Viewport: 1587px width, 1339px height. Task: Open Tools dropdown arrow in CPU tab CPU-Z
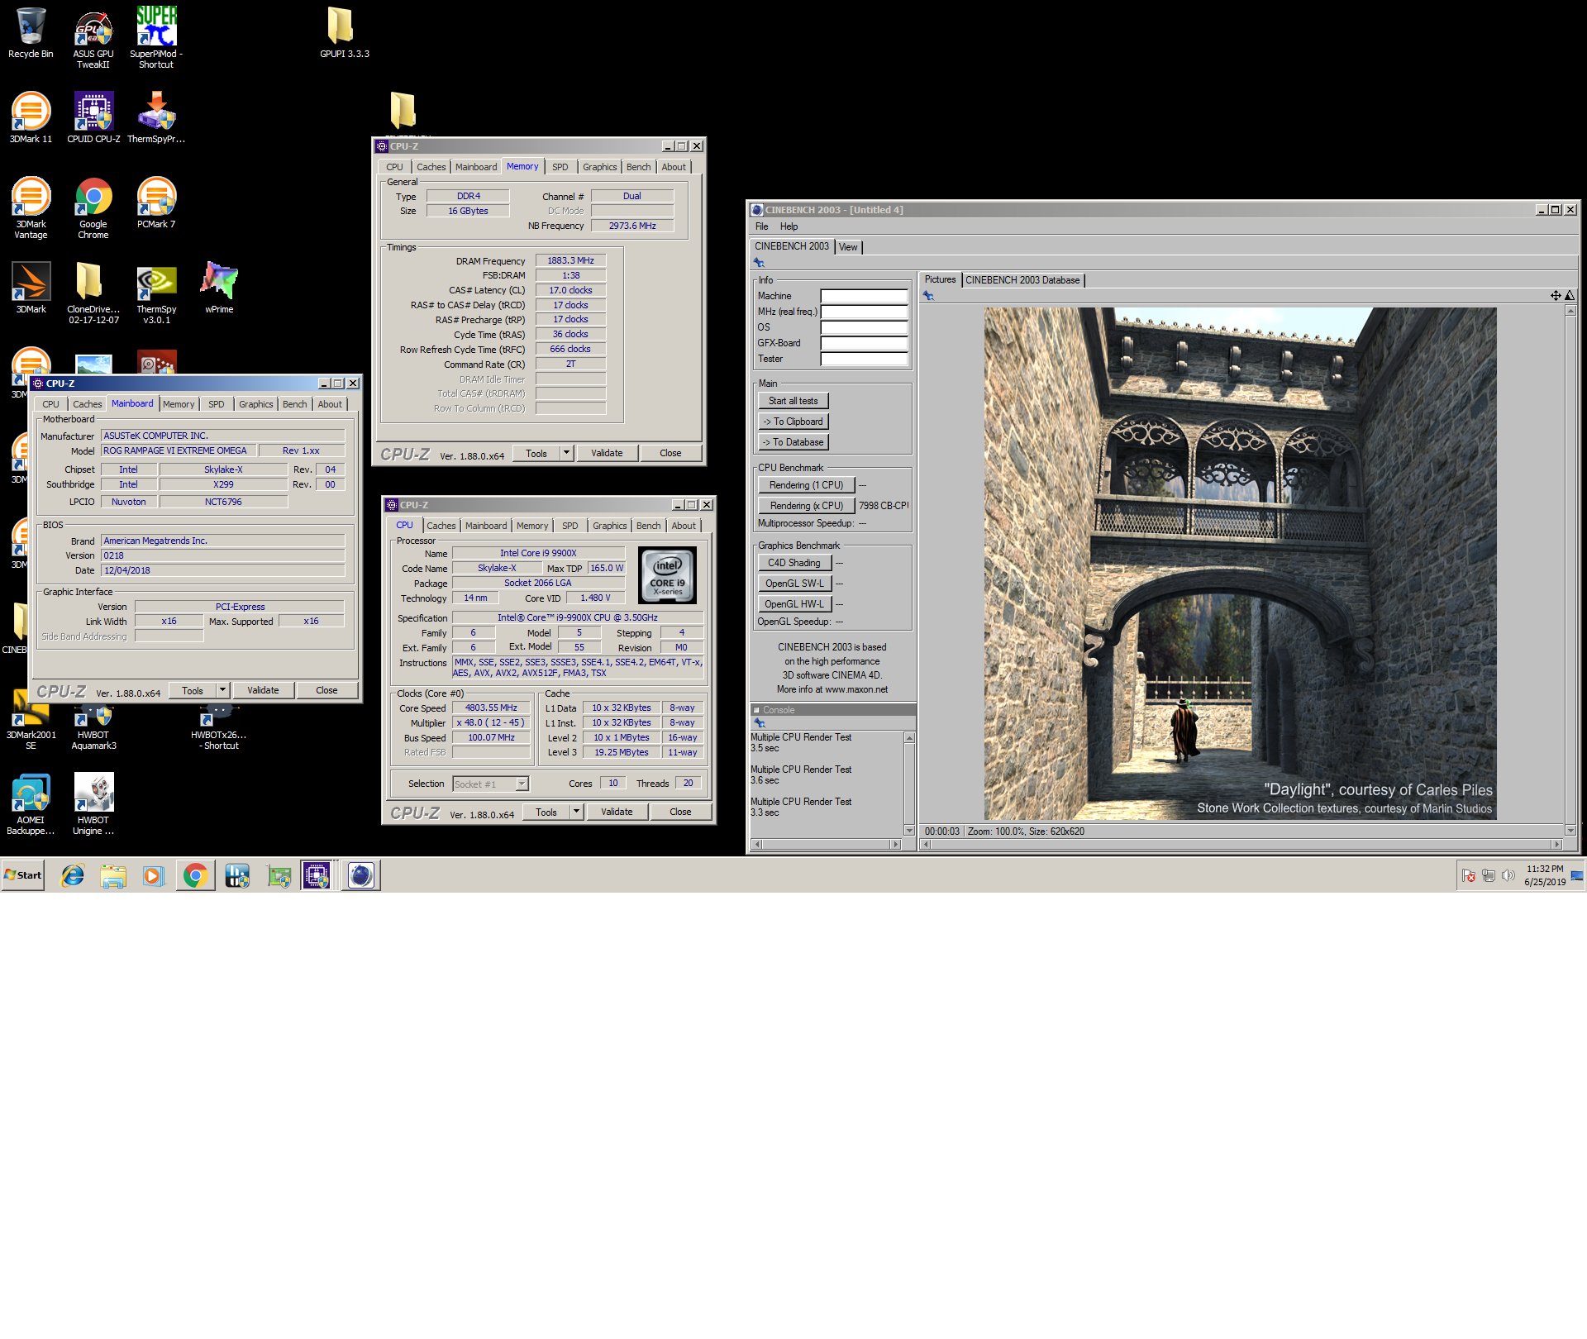576,812
